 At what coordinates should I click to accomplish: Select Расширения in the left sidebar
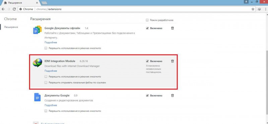point(11,27)
